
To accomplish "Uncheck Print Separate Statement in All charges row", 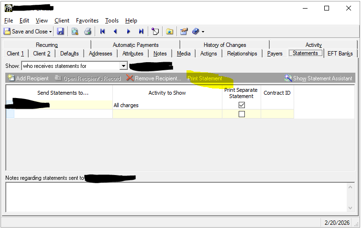I will (242, 105).
